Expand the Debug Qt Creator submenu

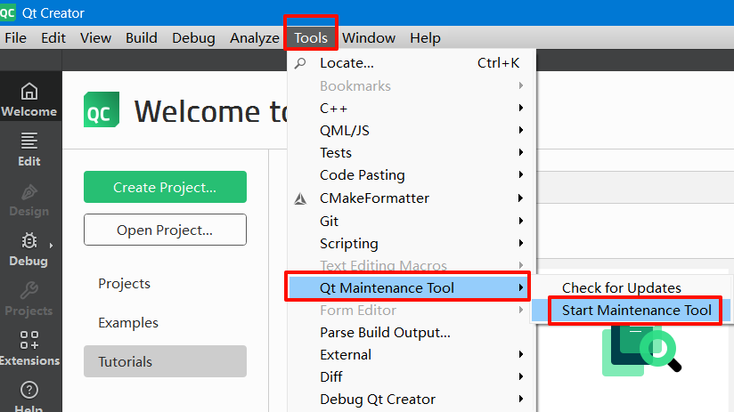tap(412, 400)
